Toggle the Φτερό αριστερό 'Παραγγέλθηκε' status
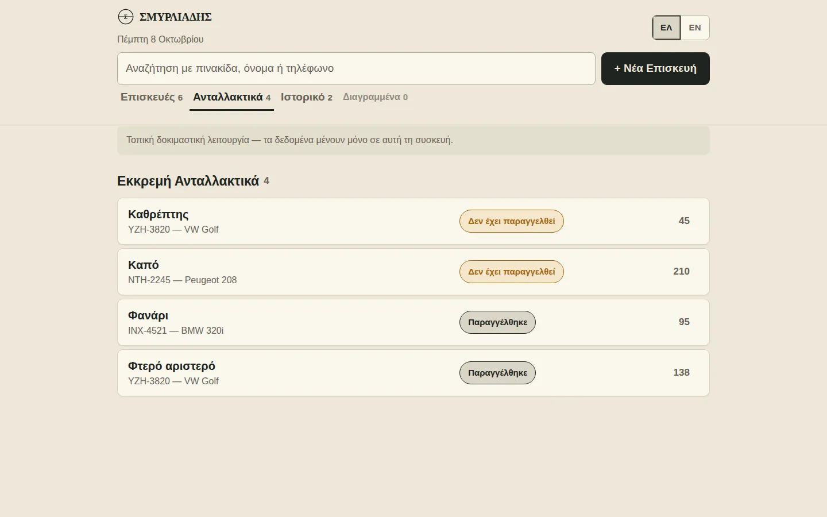The image size is (827, 517). pos(497,373)
